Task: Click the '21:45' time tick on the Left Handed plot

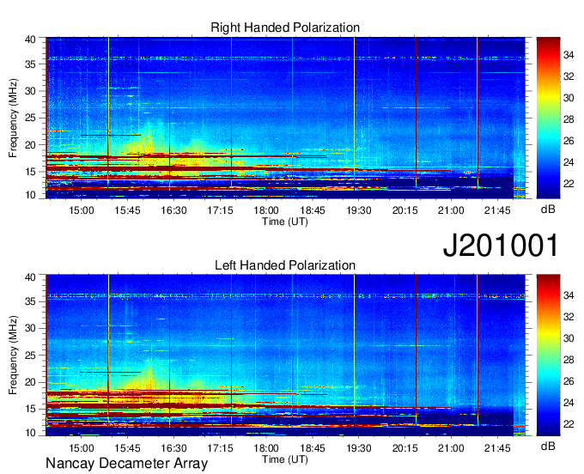Action: [497, 448]
